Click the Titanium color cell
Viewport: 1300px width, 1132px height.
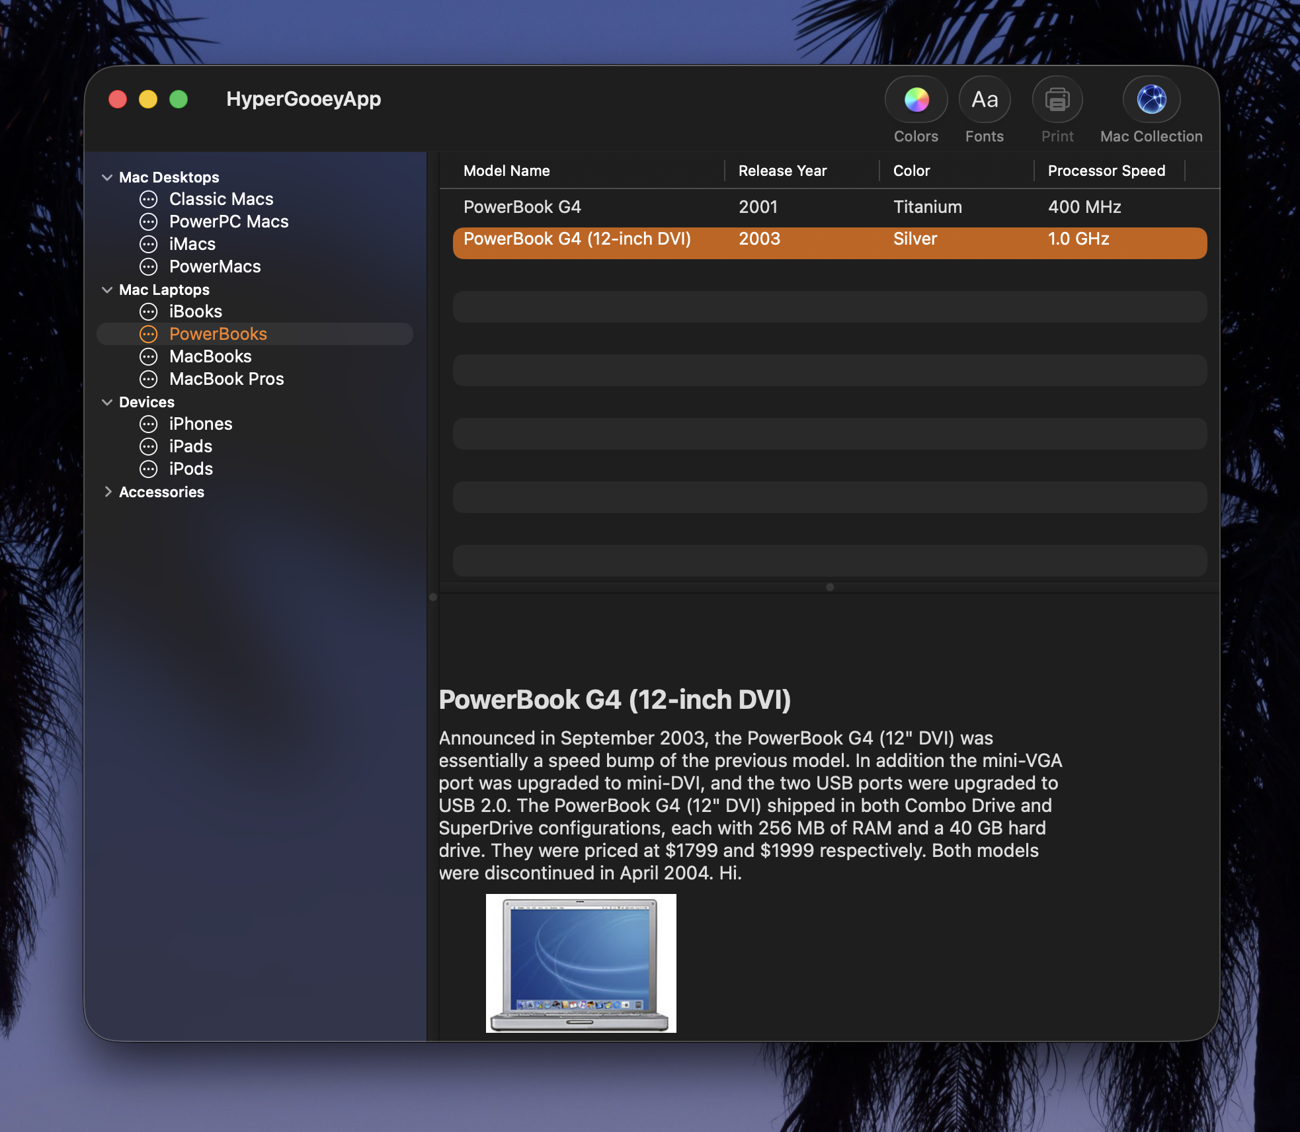tap(928, 207)
